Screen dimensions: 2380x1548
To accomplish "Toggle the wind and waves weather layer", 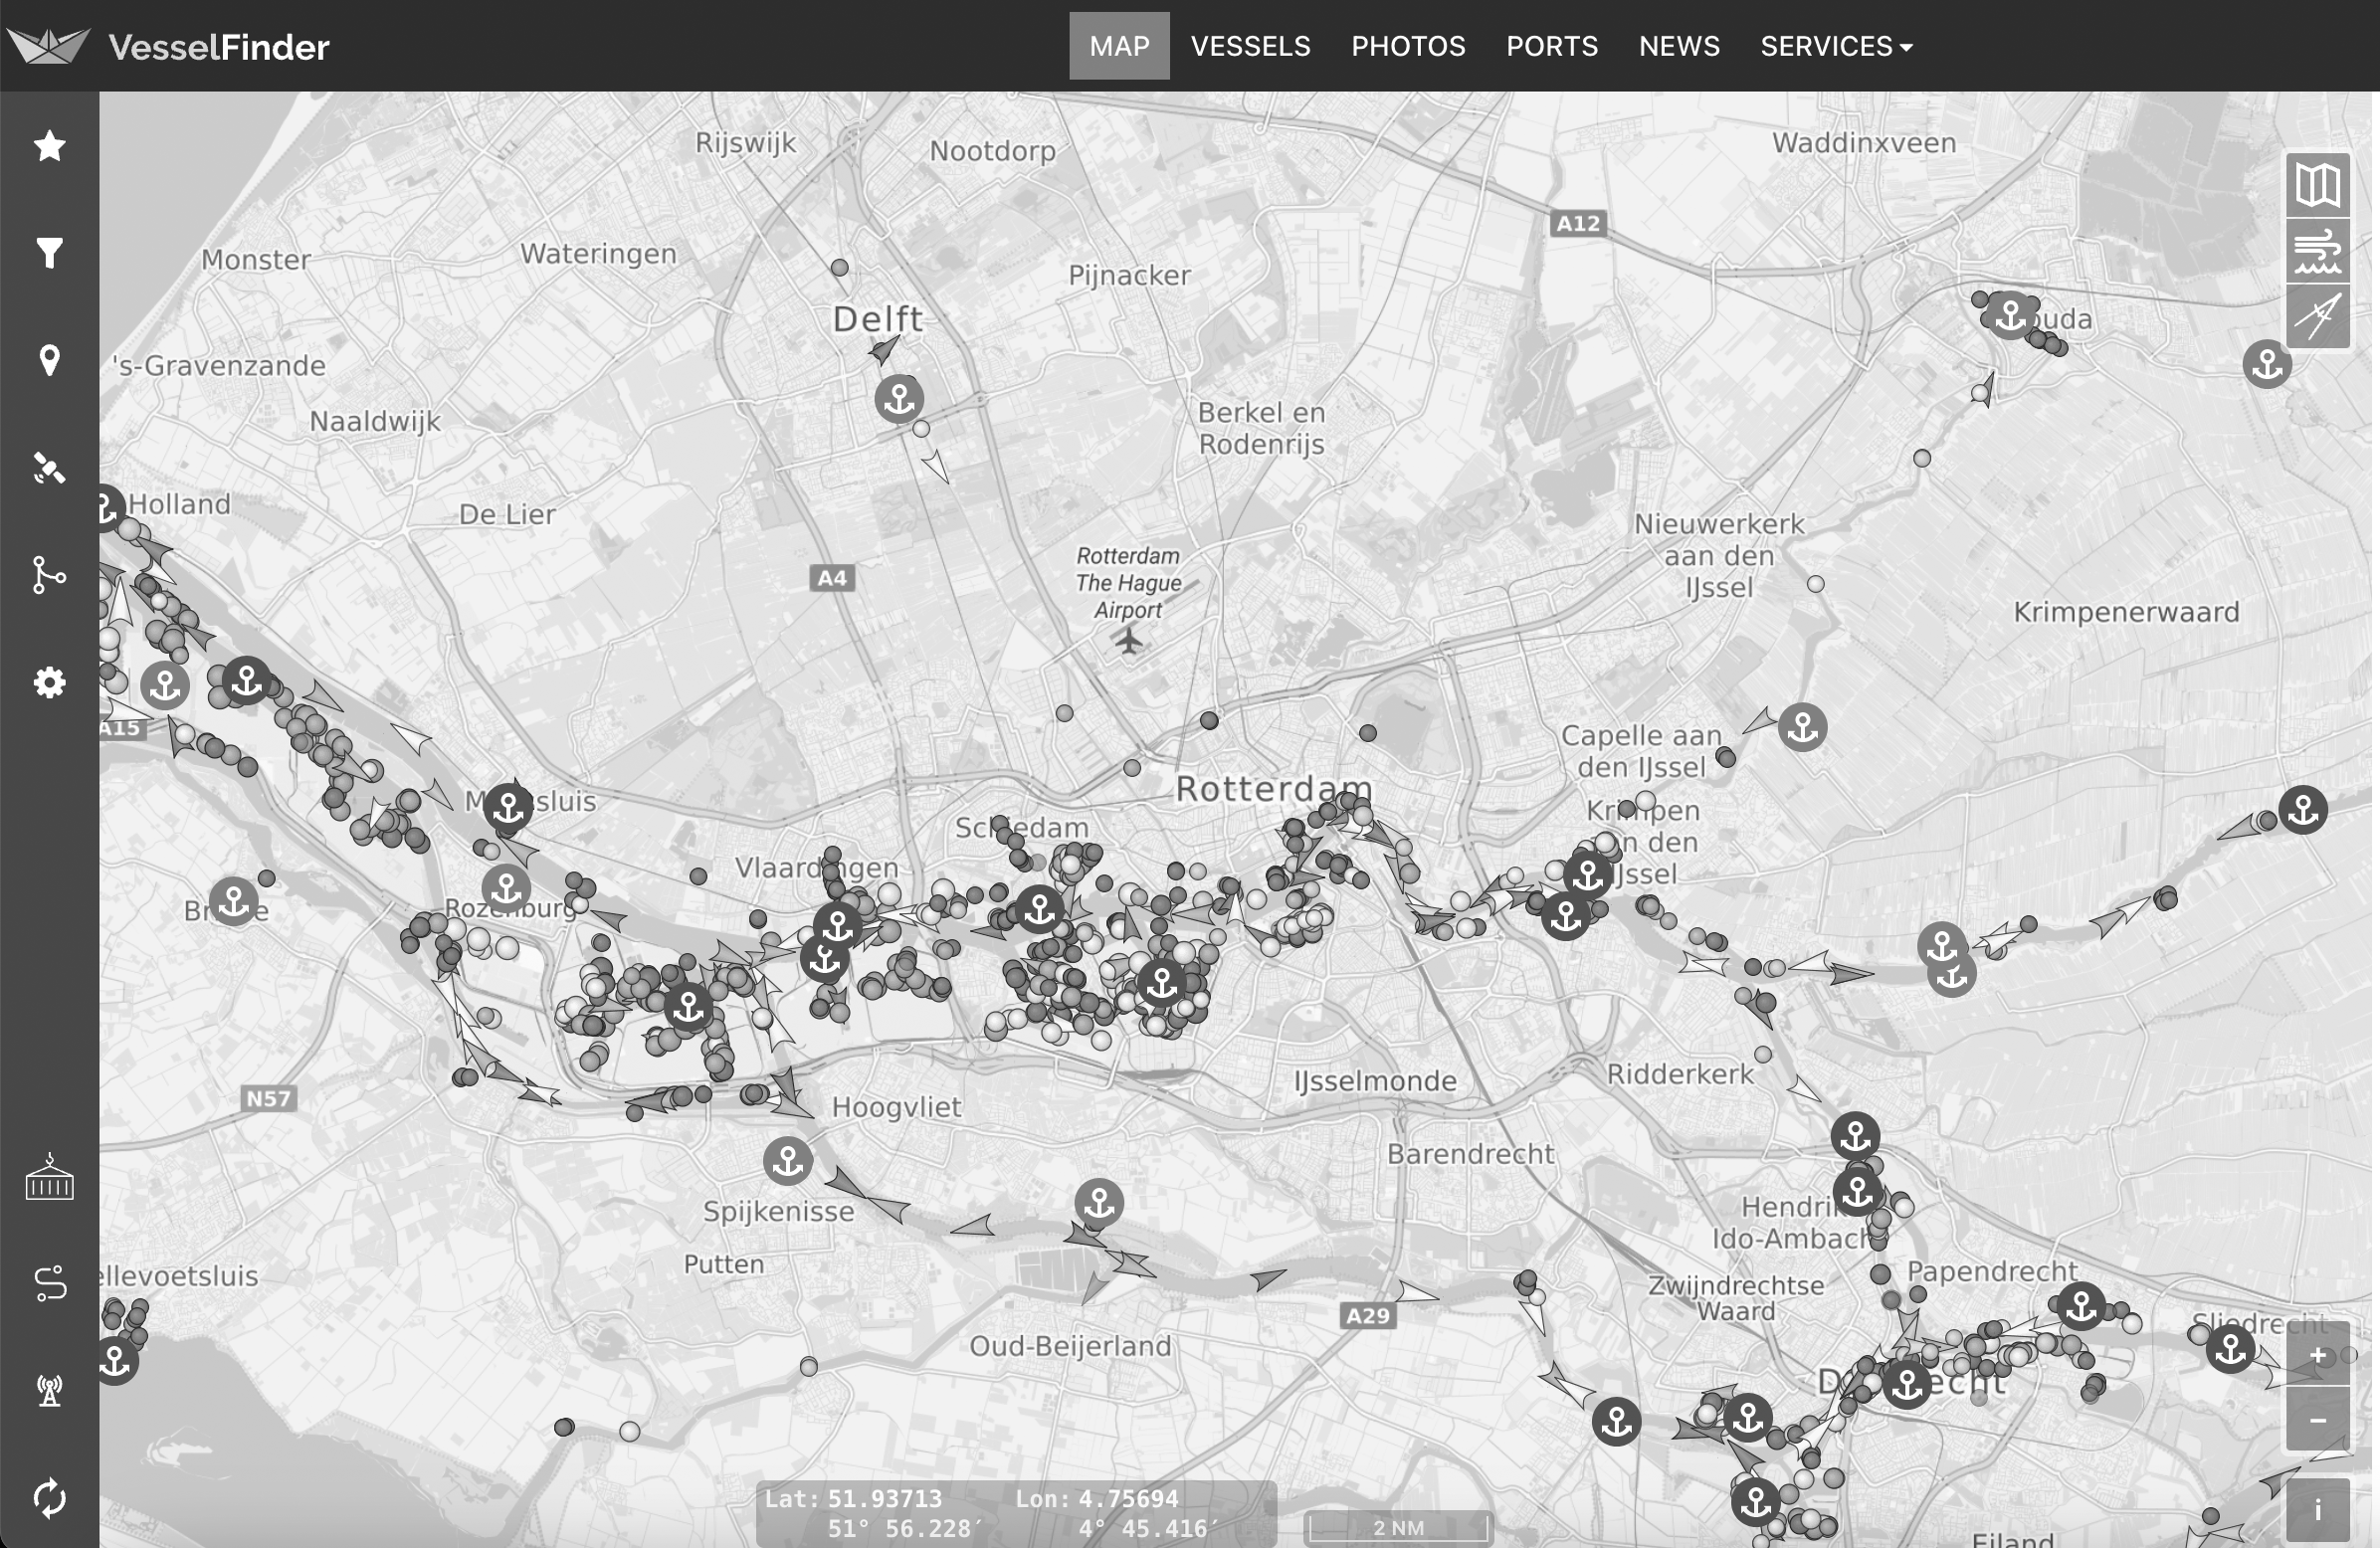I will (x=2317, y=251).
